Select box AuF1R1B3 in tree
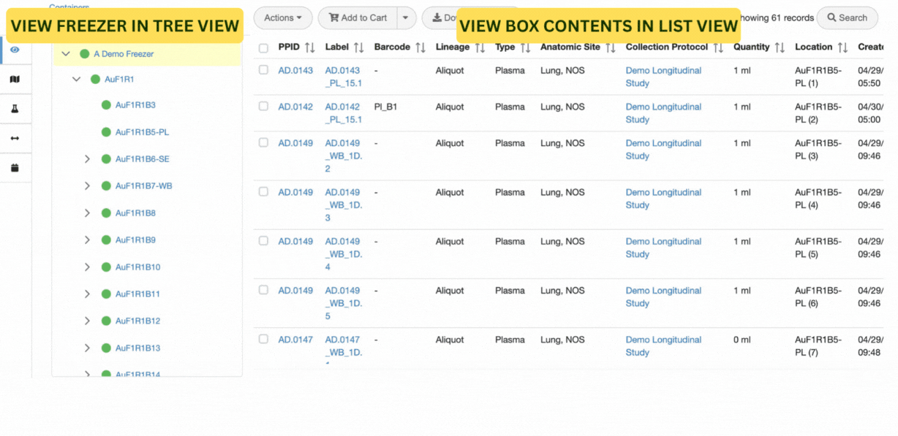The image size is (898, 436). coord(135,105)
